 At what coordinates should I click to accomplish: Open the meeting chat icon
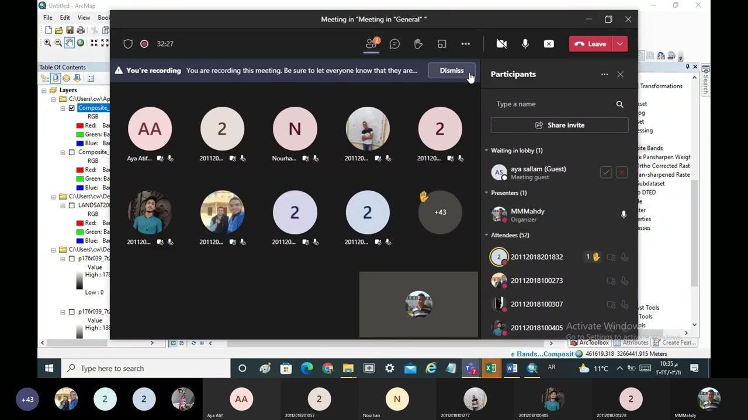tap(394, 44)
